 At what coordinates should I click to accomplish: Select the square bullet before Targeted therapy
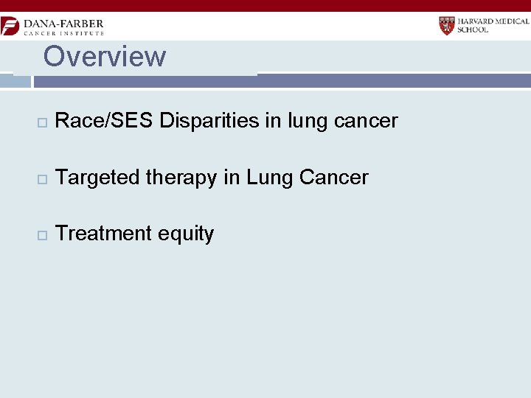(x=41, y=178)
